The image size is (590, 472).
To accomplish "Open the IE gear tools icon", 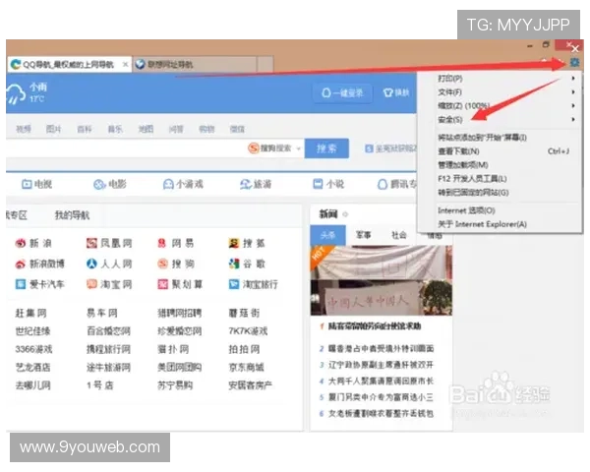I will pos(574,62).
